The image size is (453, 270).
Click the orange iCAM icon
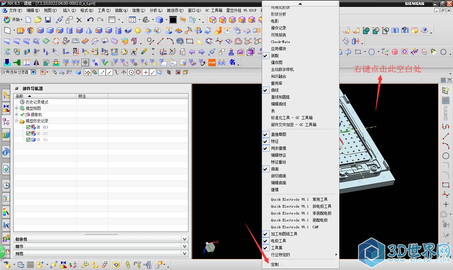click(x=212, y=62)
